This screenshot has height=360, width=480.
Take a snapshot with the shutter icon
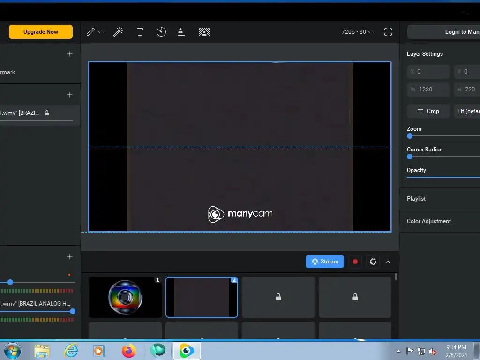tap(373, 262)
